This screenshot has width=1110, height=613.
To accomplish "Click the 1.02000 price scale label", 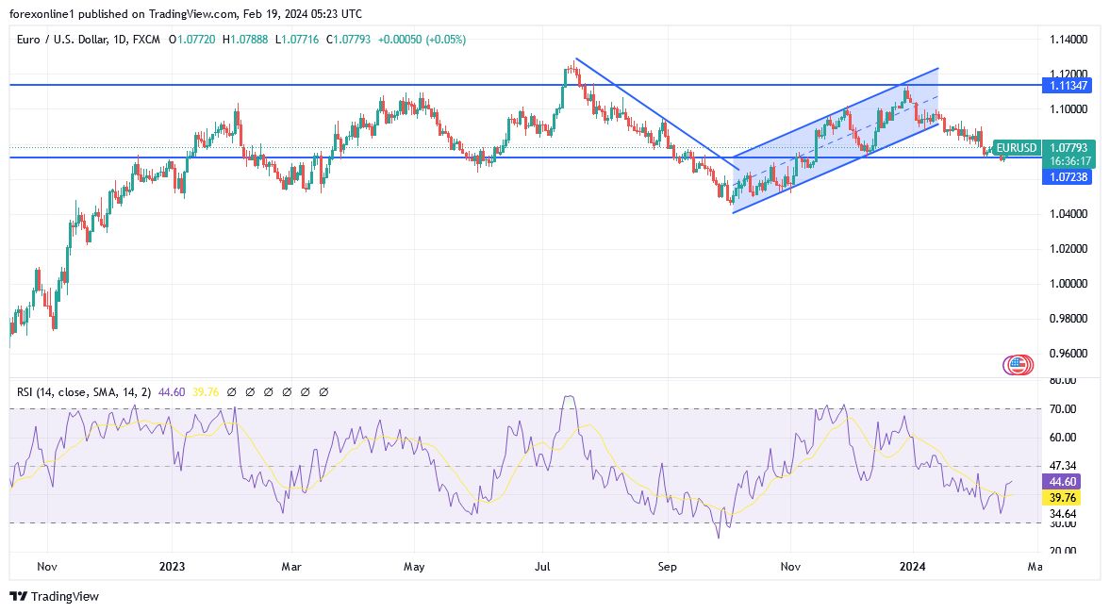I will 1069,248.
